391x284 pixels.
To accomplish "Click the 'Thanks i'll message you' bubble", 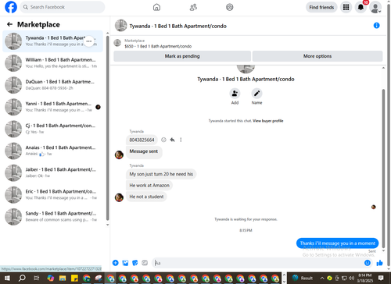I will pos(337,243).
